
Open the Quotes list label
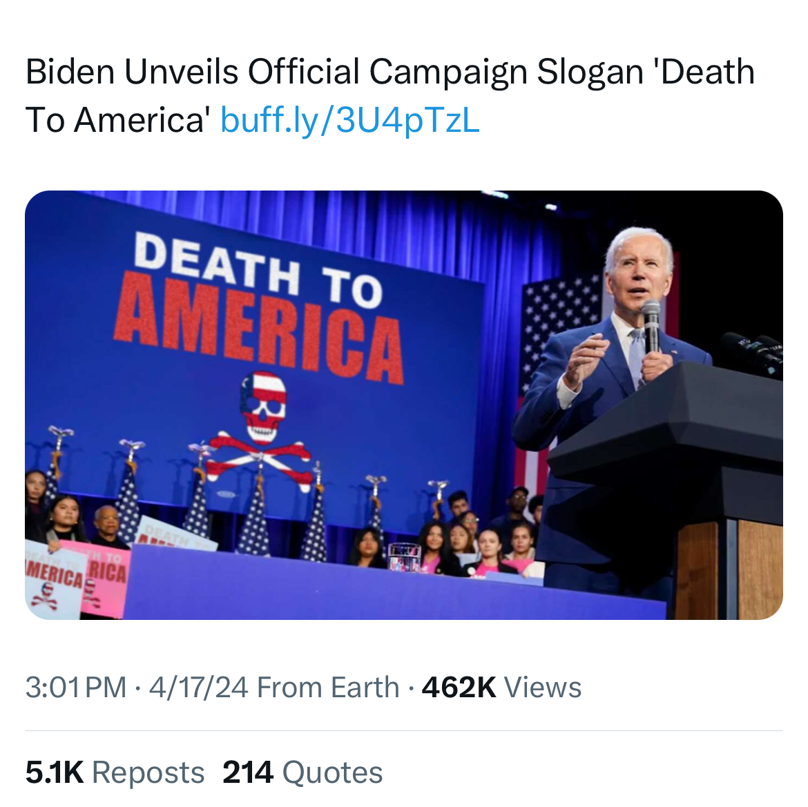pyautogui.click(x=332, y=772)
